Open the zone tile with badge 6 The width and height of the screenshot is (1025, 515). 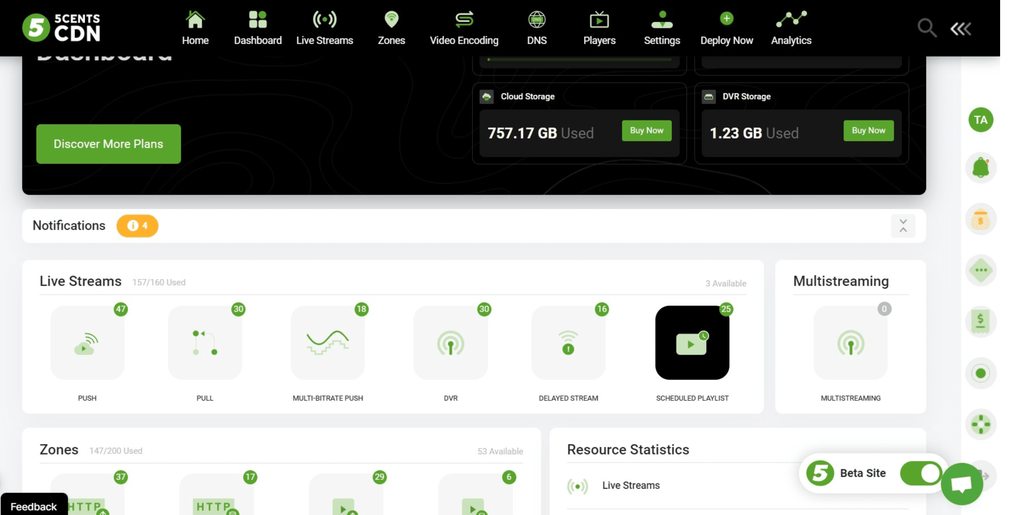click(x=475, y=495)
